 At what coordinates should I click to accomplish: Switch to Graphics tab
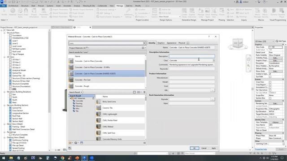161,43
